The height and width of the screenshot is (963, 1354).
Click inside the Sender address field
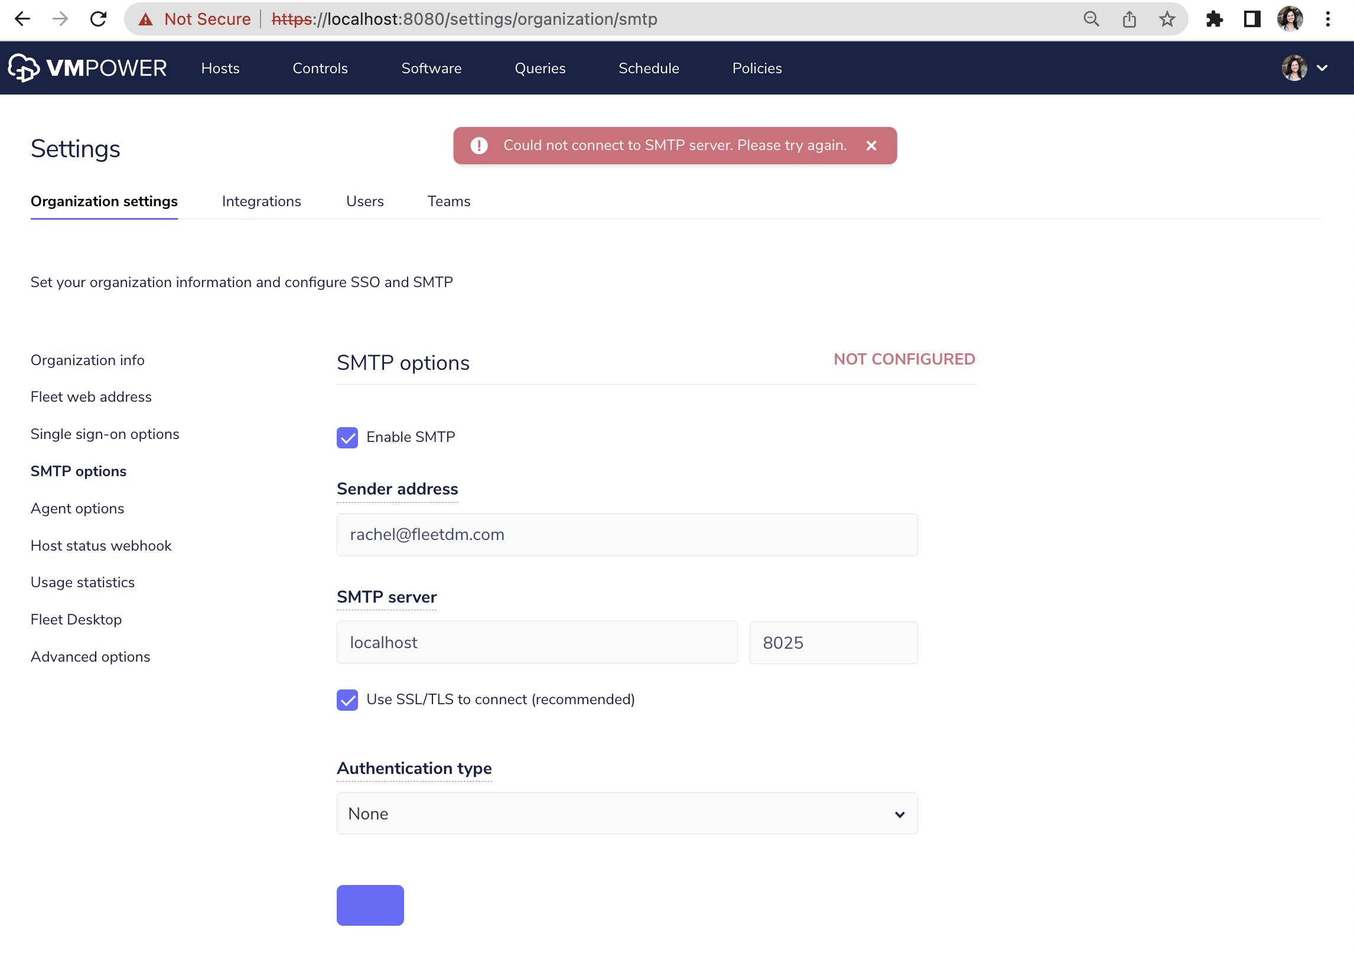[x=627, y=534]
